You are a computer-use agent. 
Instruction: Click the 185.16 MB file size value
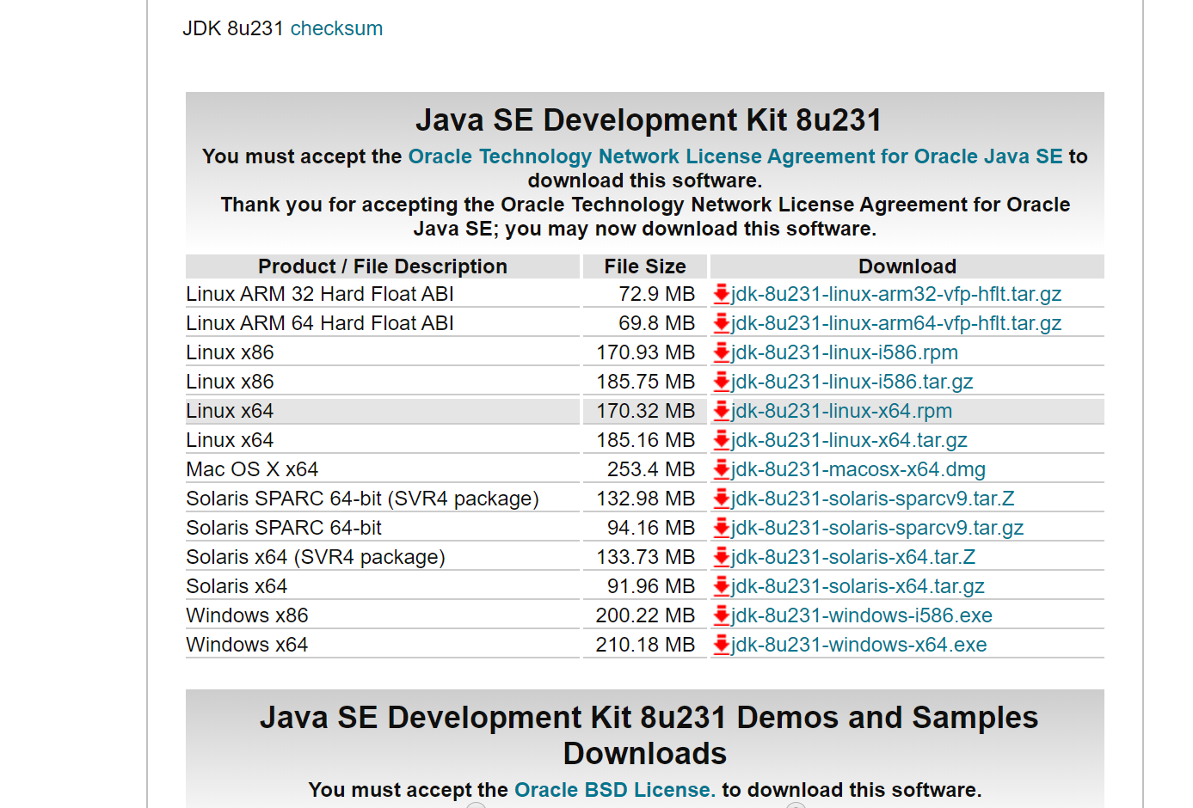pos(646,440)
